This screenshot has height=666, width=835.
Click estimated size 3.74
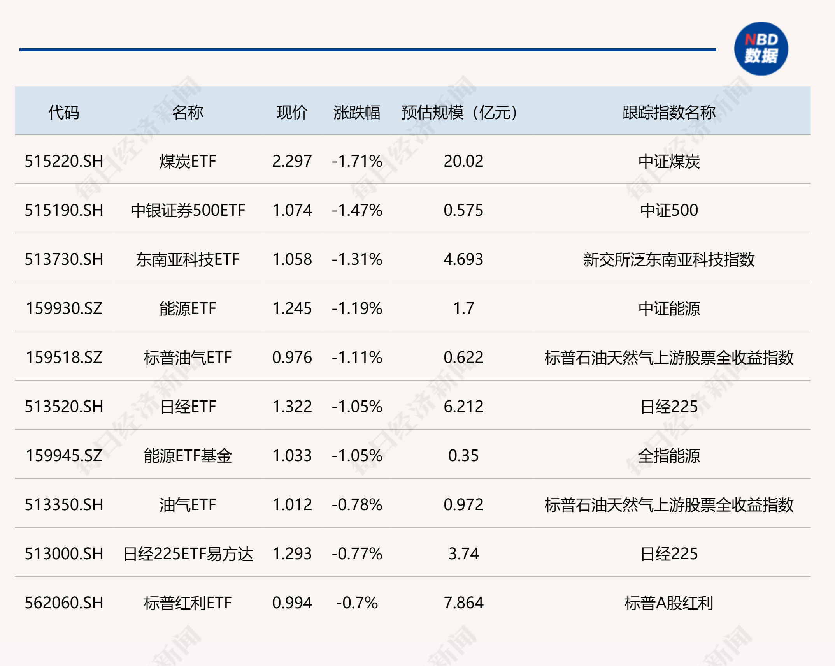tap(463, 554)
